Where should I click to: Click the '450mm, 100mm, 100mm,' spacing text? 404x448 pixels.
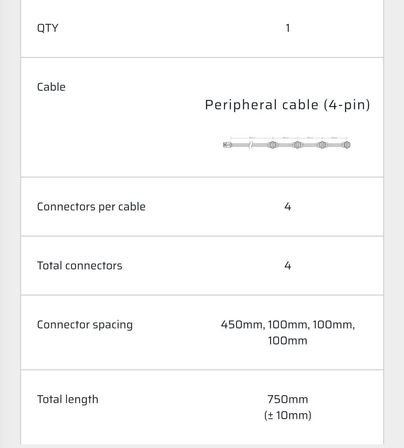(287, 325)
